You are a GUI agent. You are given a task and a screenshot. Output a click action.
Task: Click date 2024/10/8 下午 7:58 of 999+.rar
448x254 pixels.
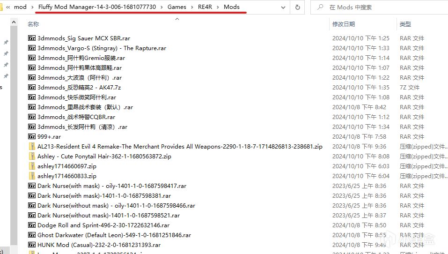[x=359, y=137]
